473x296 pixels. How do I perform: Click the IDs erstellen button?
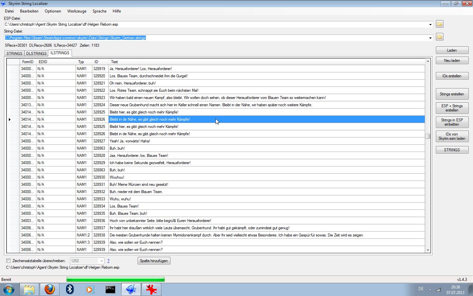[x=452, y=76]
